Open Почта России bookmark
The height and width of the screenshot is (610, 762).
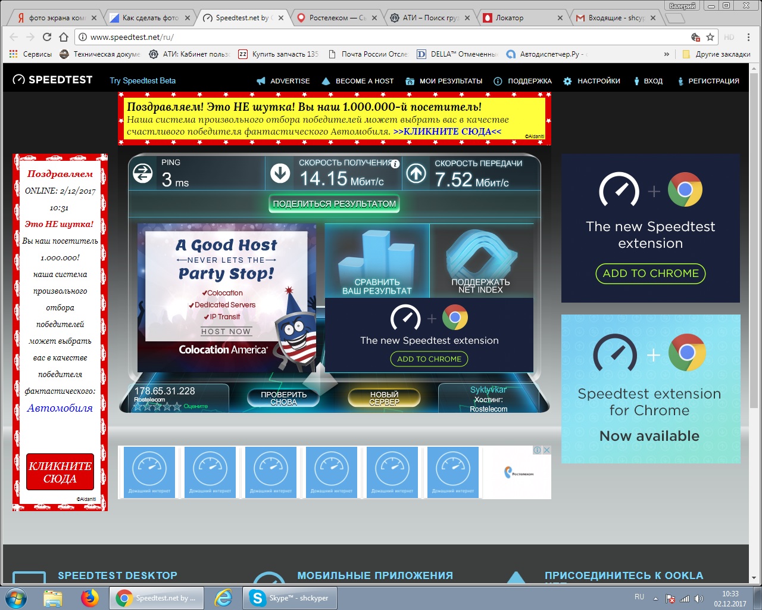tap(368, 54)
